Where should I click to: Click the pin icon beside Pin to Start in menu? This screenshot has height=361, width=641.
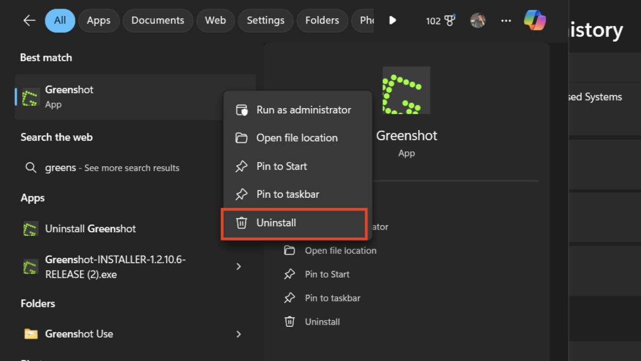241,166
